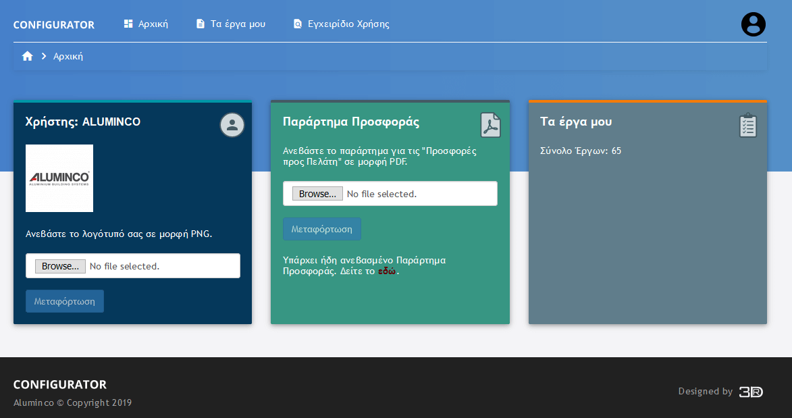This screenshot has width=792, height=418.
Task: Click the CONFIGURATOR brand in header
Action: click(54, 25)
